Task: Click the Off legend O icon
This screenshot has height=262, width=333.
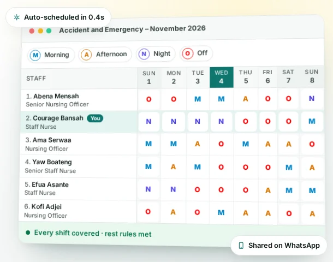Action: coord(188,53)
